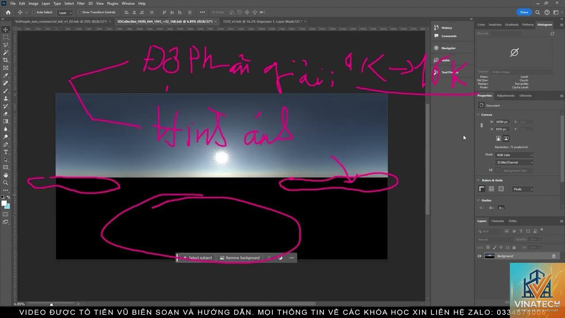This screenshot has height=318, width=565.
Task: Select the Horizontal Type tool
Action: (x=6, y=152)
